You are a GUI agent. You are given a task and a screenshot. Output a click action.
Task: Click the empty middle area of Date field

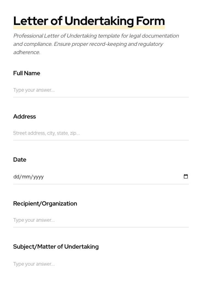click(x=110, y=177)
